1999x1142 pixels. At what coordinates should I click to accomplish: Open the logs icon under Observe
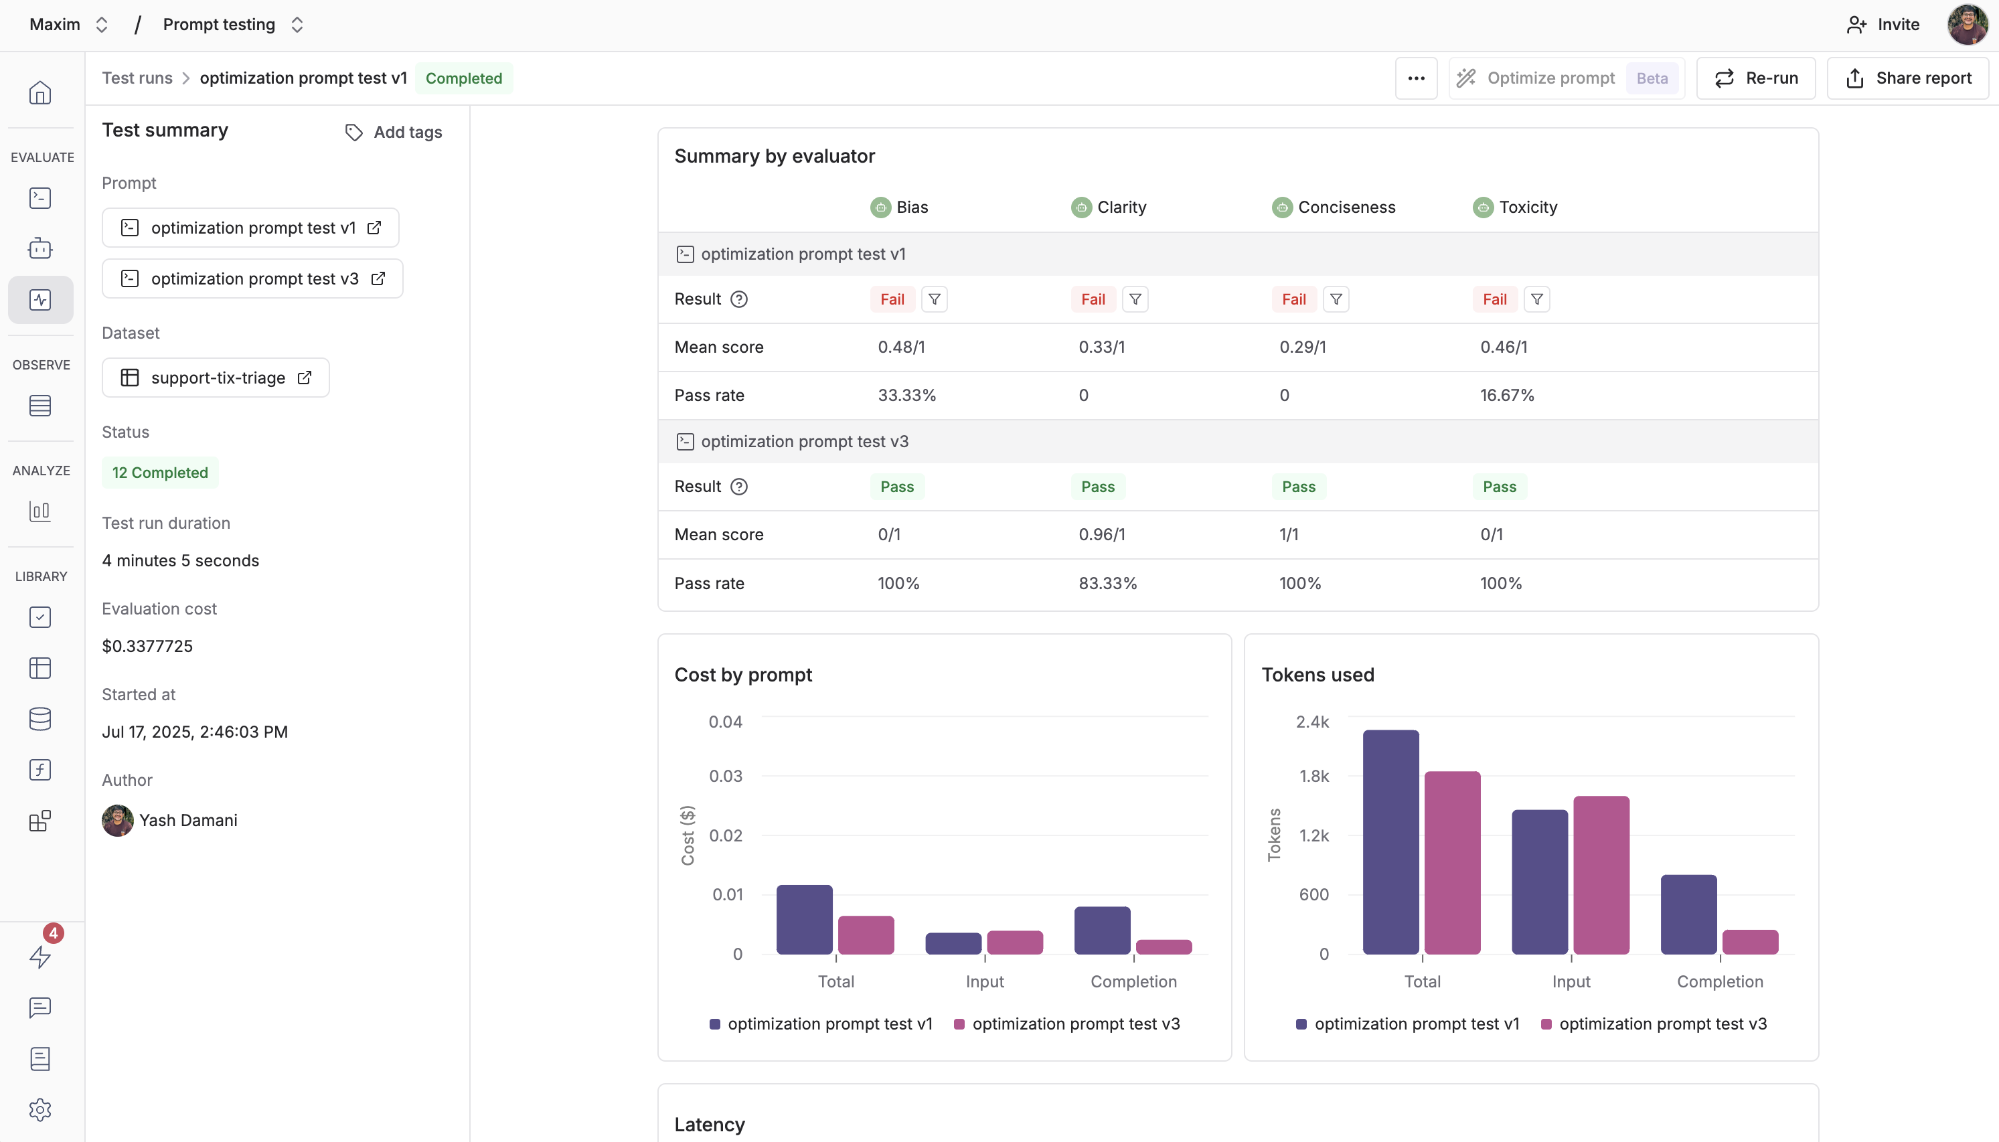click(40, 406)
